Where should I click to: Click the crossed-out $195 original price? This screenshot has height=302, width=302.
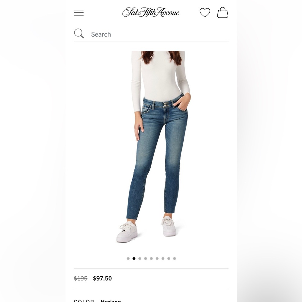click(81, 278)
